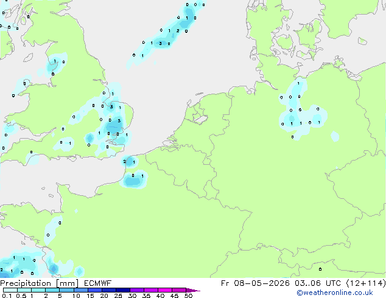
Task: Pick the 20–25 mm dark blue swatch
Action: pyautogui.click(x=109, y=290)
